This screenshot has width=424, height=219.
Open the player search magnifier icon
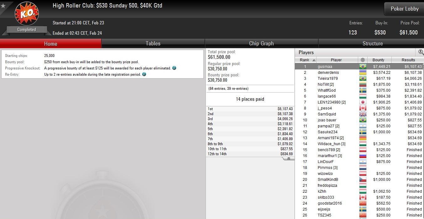[x=421, y=52]
